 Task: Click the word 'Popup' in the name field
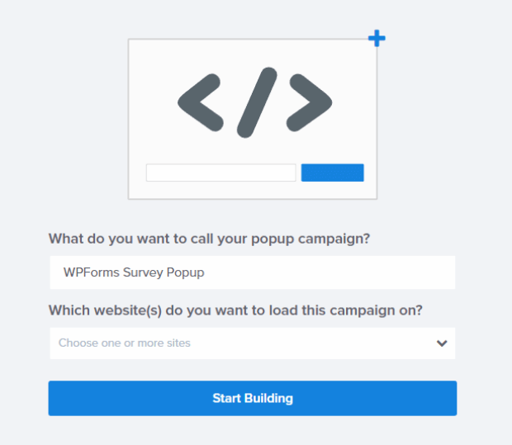click(x=186, y=273)
